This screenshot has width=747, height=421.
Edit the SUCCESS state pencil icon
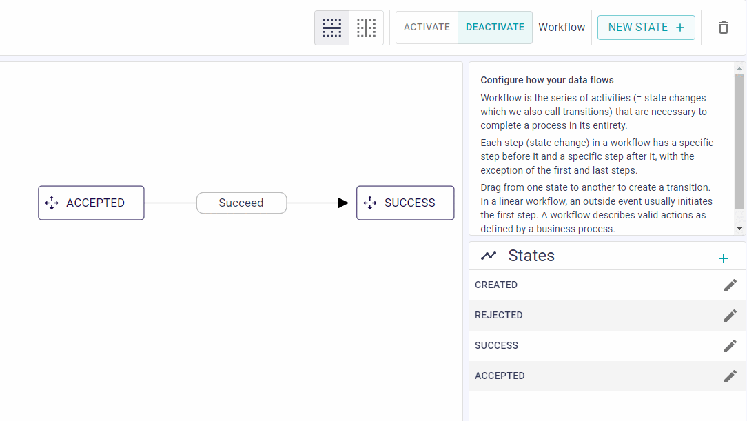[x=730, y=346]
